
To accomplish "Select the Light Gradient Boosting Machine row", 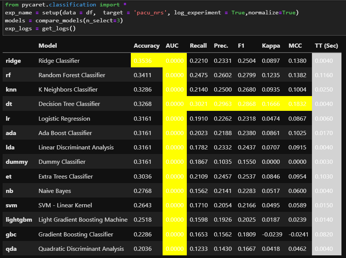I will [x=82, y=219].
